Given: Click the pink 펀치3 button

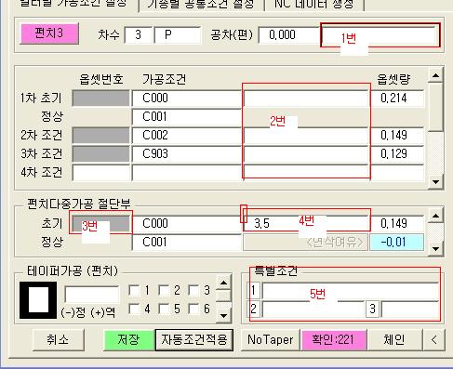Looking at the screenshot, I should (49, 33).
